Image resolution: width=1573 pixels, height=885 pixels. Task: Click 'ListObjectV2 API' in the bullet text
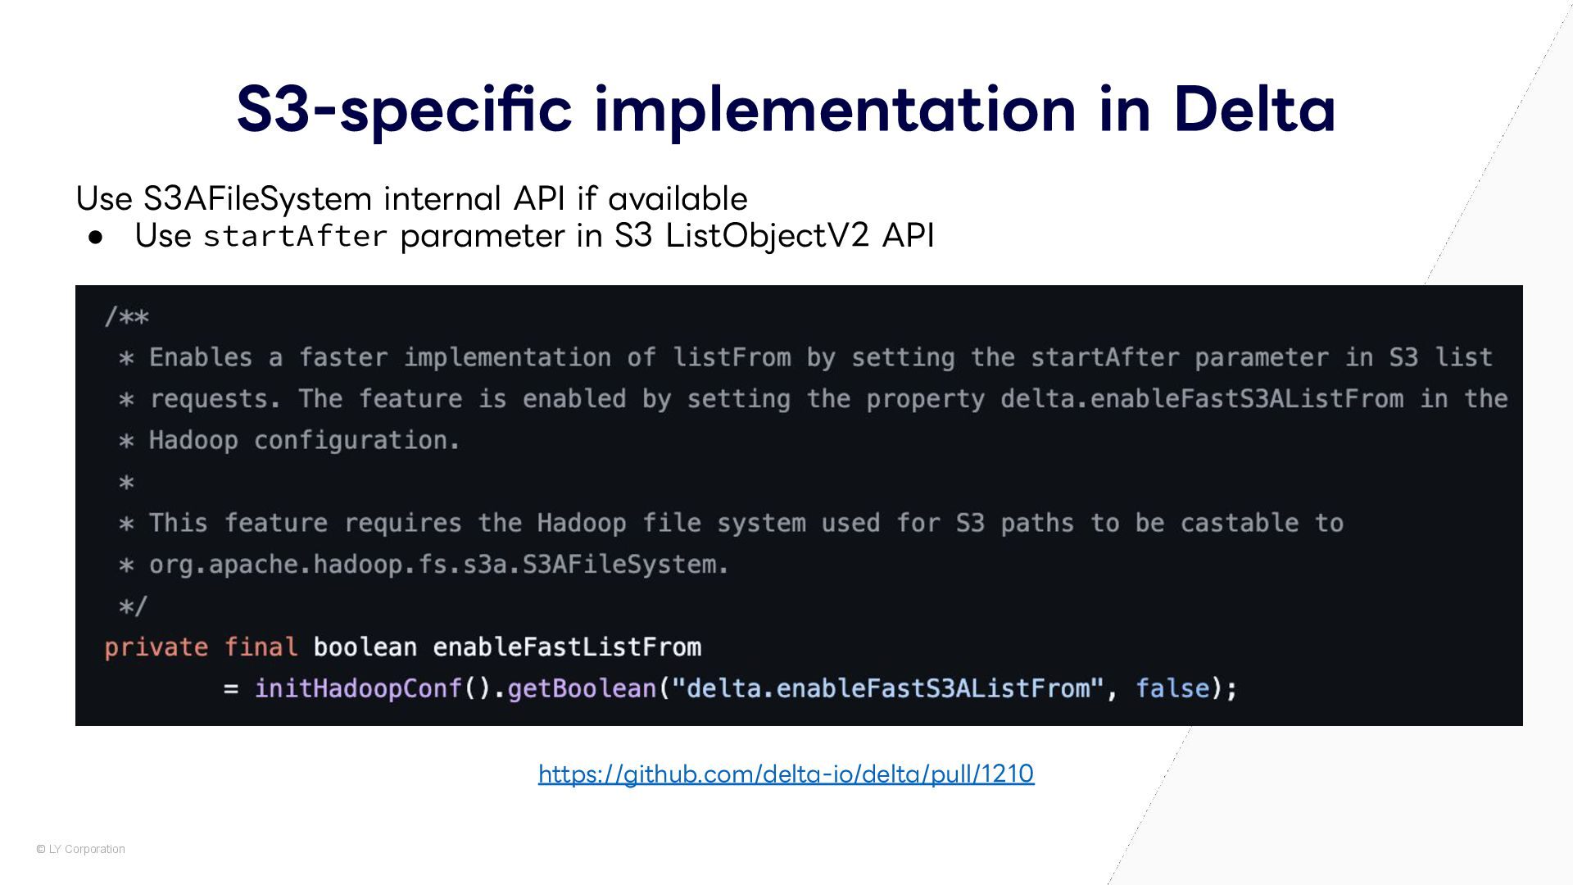tap(799, 236)
